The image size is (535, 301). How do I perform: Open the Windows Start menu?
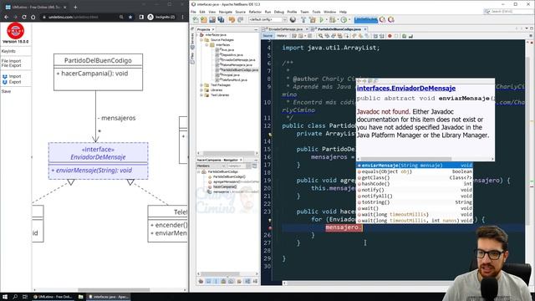pyautogui.click(x=5, y=297)
